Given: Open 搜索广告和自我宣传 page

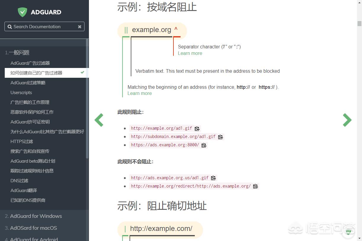Looking at the screenshot, I should click(x=30, y=151).
